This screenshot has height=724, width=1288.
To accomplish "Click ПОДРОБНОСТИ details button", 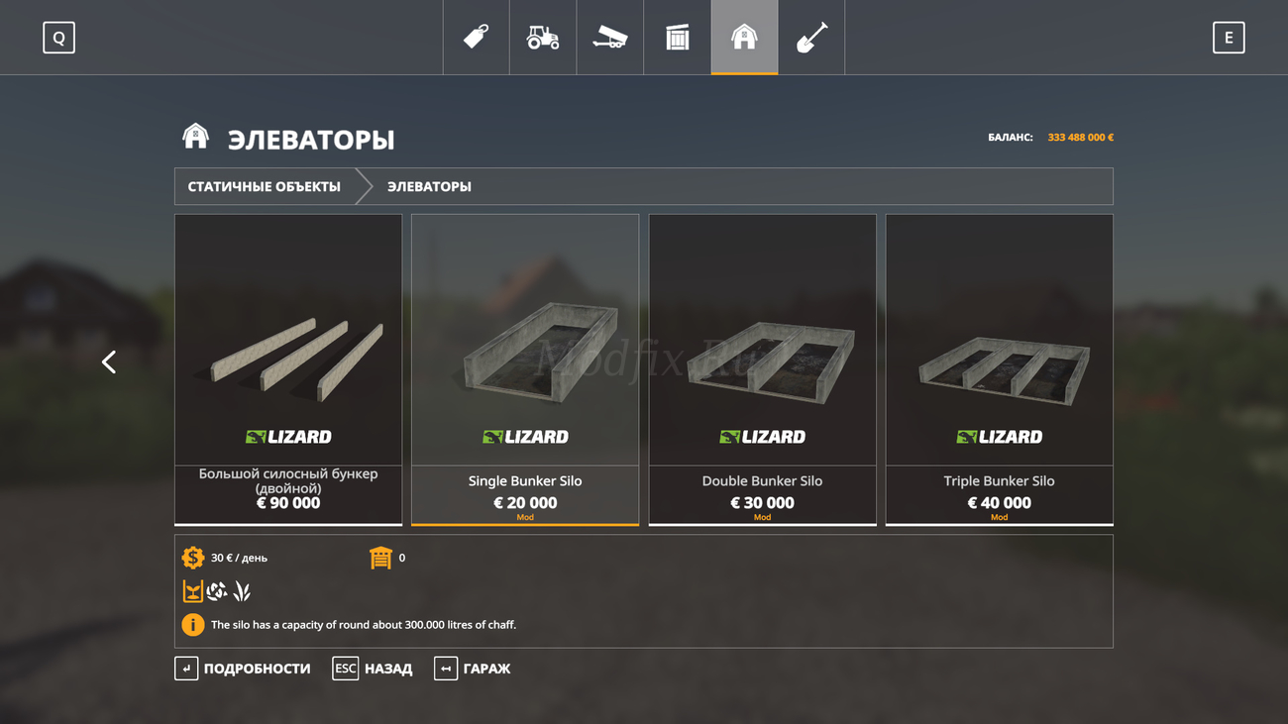I will point(243,669).
